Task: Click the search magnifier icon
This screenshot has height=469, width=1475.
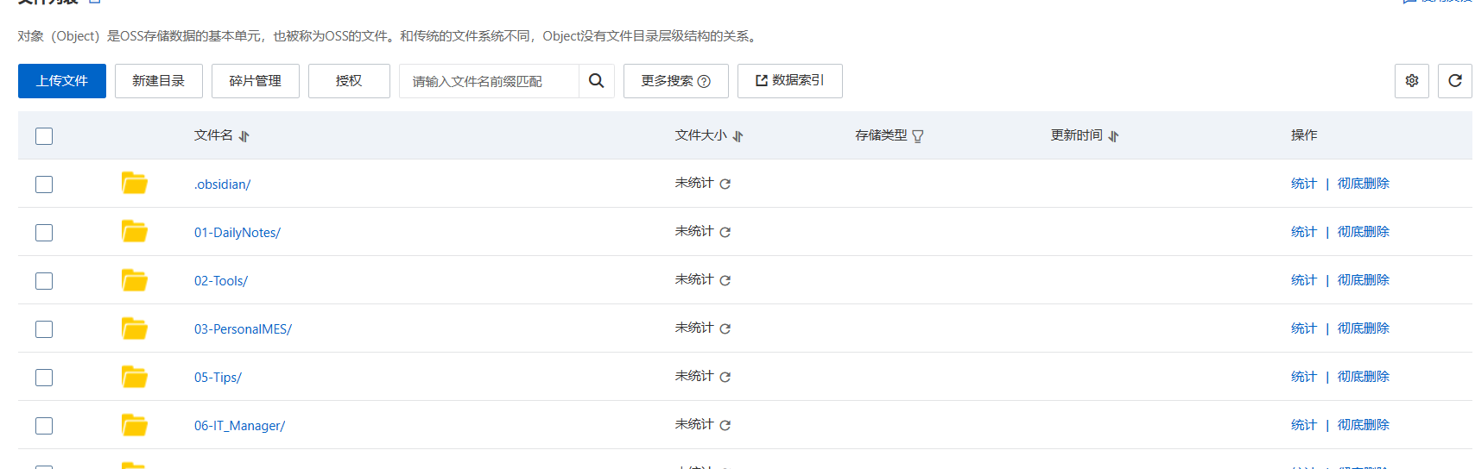Action: coord(596,81)
